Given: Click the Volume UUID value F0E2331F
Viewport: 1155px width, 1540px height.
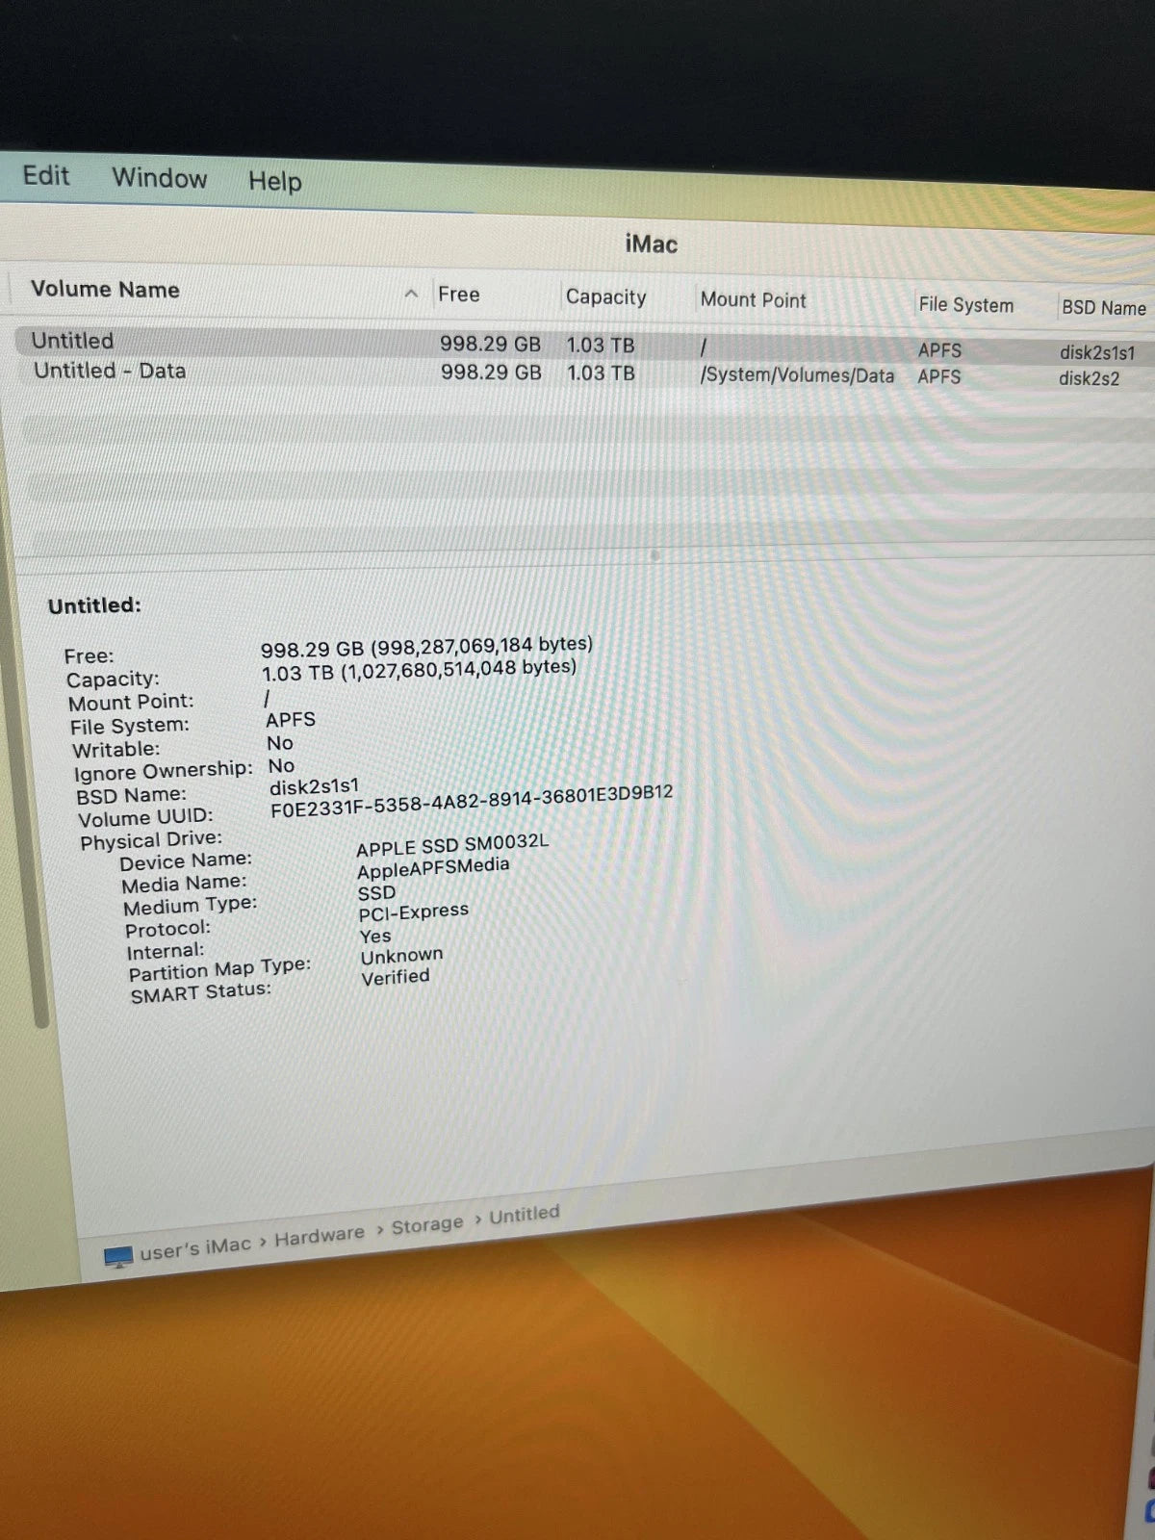Looking at the screenshot, I should pyautogui.click(x=472, y=801).
